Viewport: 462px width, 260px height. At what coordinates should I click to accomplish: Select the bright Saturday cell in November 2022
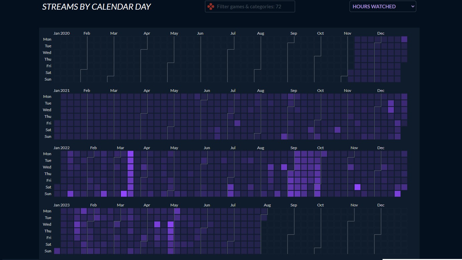pyautogui.click(x=358, y=187)
